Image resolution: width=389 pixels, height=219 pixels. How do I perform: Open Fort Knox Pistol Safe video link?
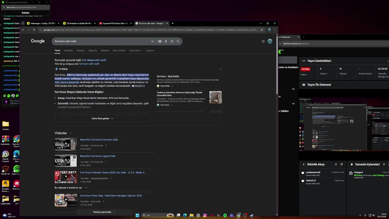[x=111, y=196]
